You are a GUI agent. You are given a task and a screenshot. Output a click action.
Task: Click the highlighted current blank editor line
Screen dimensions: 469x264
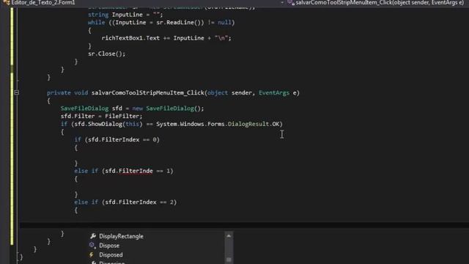(x=244, y=225)
